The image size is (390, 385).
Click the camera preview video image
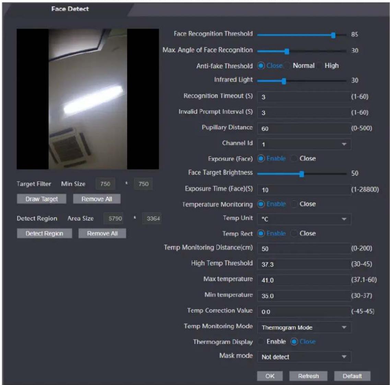pyautogui.click(x=88, y=99)
